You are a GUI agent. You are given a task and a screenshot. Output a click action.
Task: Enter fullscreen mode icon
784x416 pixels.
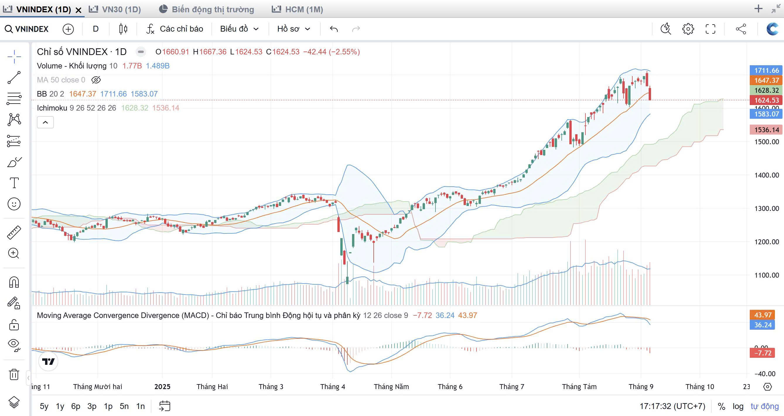point(710,29)
